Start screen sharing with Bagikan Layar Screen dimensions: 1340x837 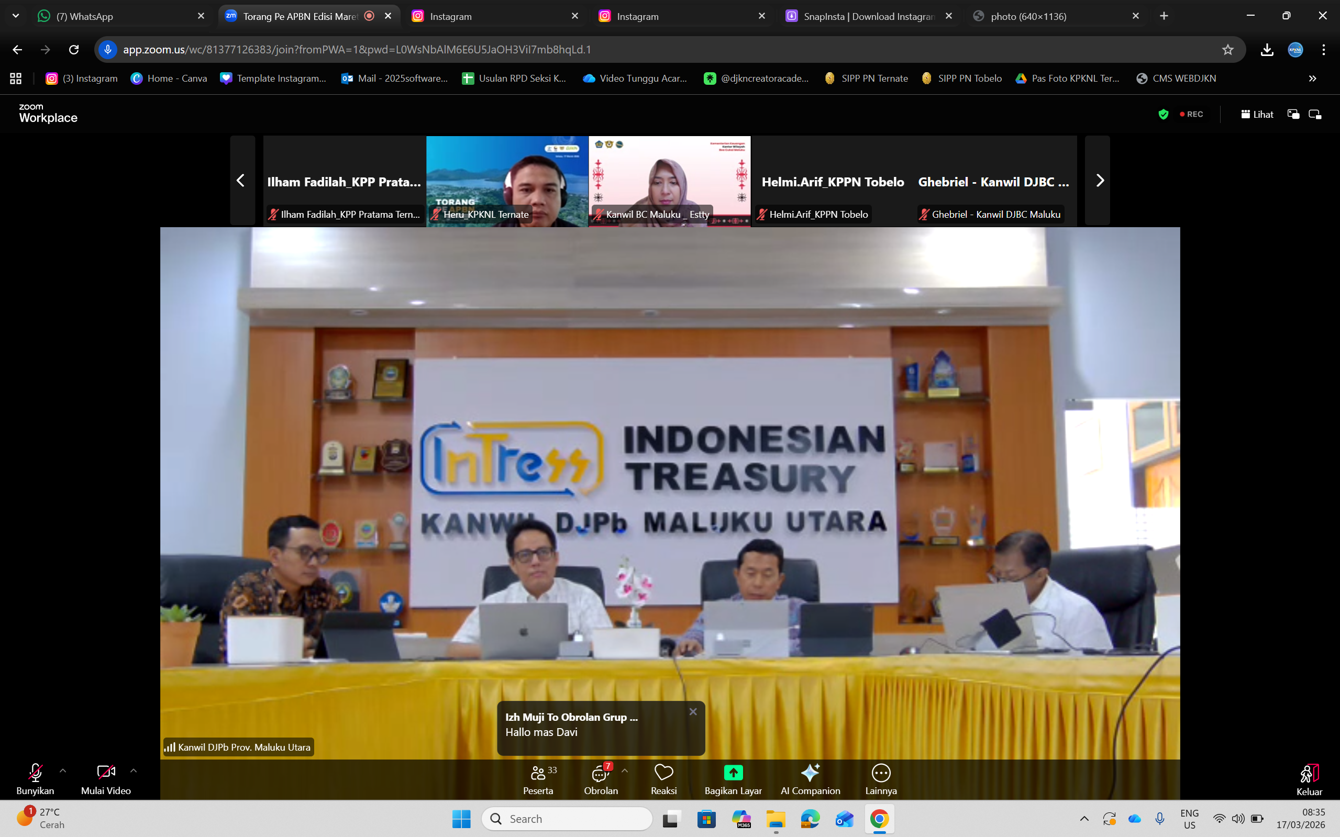tap(732, 778)
